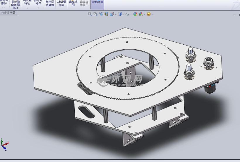Click the Apply Scene icon
The height and width of the screenshot is (162, 240).
141,14
